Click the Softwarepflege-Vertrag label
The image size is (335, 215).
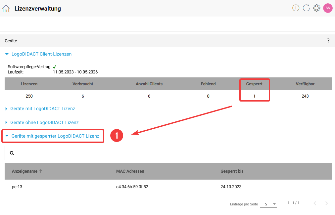pos(29,66)
